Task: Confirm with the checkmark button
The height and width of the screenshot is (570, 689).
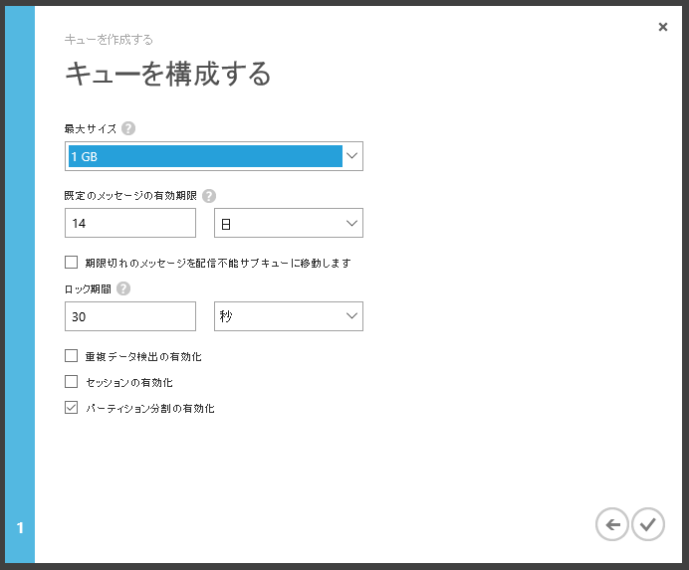Action: point(648,524)
